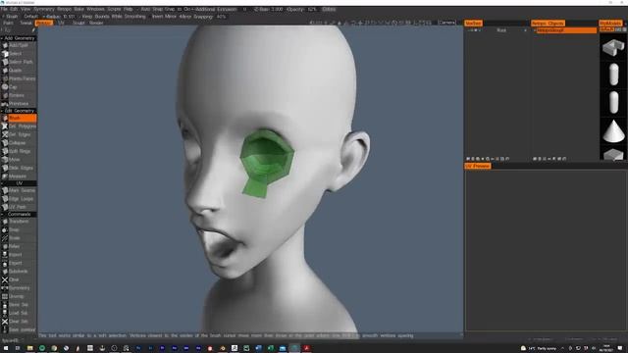This screenshot has height=353, width=628.
Task: Click the Radius value field
Action: tap(69, 17)
